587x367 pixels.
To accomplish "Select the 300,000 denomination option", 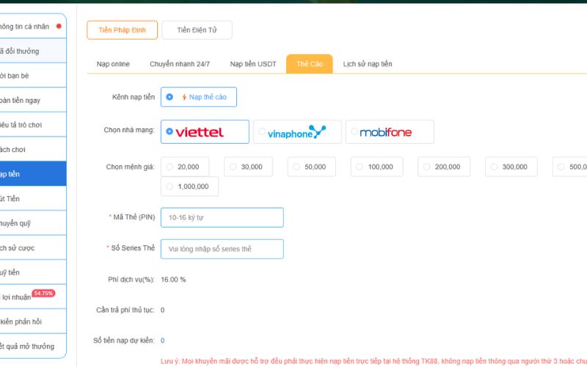I will 495,167.
